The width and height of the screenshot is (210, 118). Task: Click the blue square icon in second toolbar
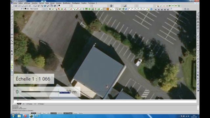tap(126, 9)
